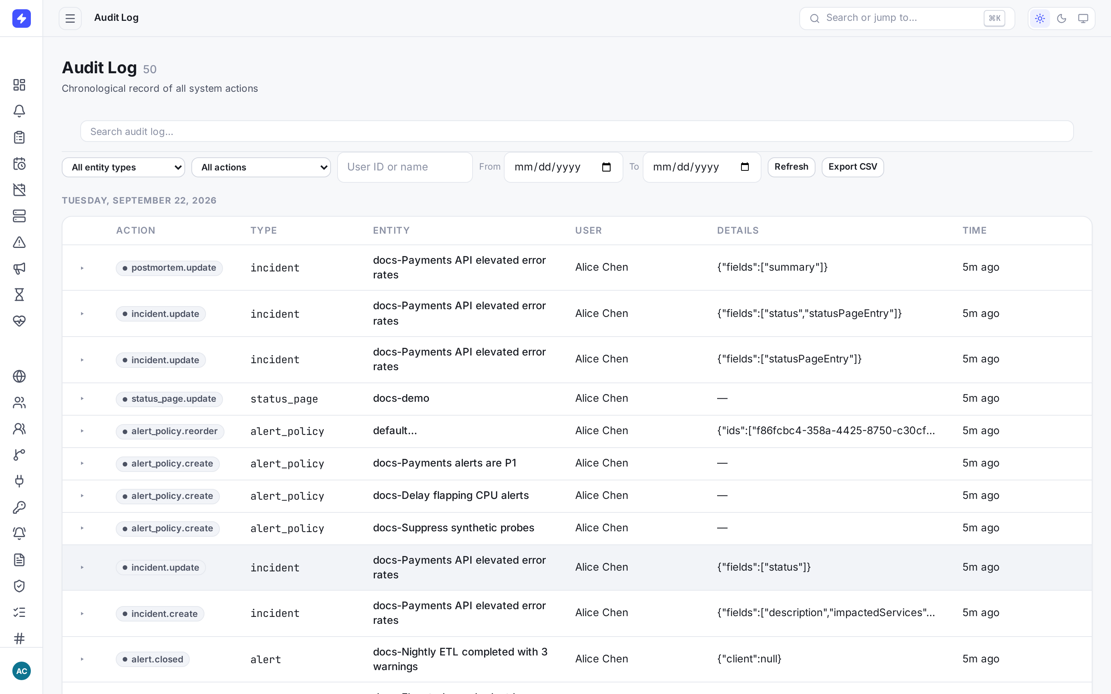
Task: Click the status_page type cell
Action: 284,399
